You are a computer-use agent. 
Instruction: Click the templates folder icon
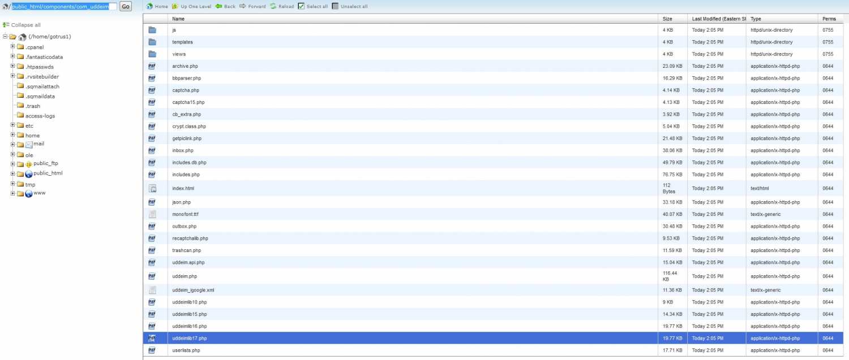tap(152, 42)
